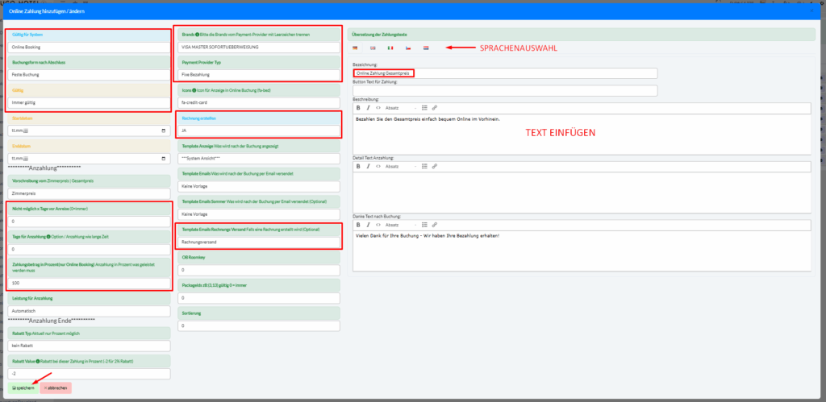Switch translation to the UK flag
The image size is (826, 402).
point(373,48)
